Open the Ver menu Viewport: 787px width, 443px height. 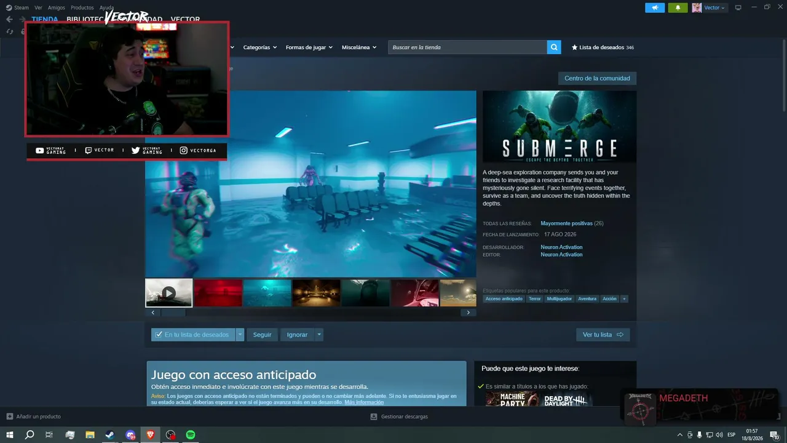[x=38, y=7]
